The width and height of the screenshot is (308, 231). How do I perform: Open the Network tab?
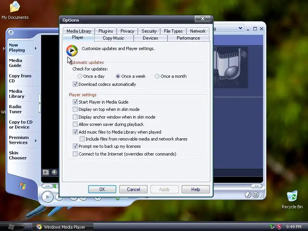(x=198, y=31)
